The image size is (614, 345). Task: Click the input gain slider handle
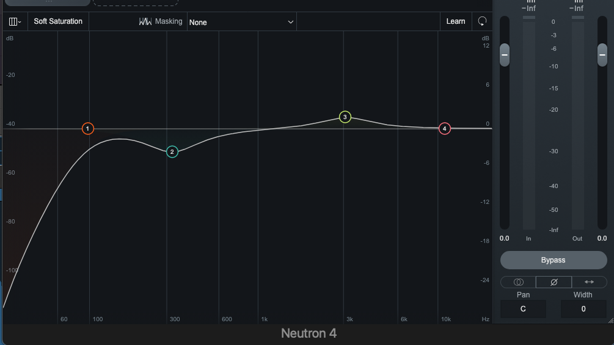(x=505, y=55)
